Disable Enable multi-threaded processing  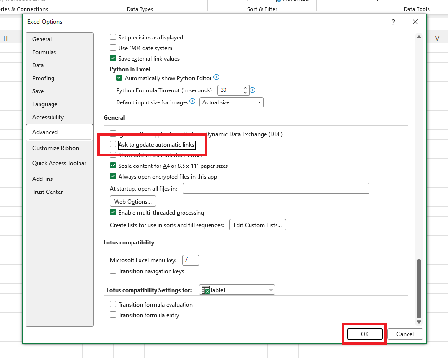pos(113,212)
